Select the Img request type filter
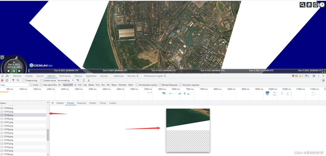Screen dimensions: 326x156 pos(85,85)
